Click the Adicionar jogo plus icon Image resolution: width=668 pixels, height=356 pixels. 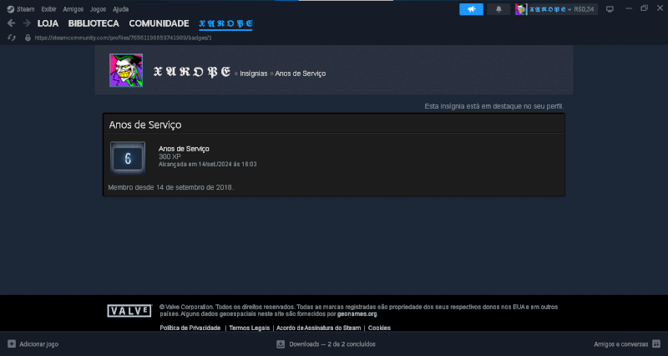[x=12, y=343]
